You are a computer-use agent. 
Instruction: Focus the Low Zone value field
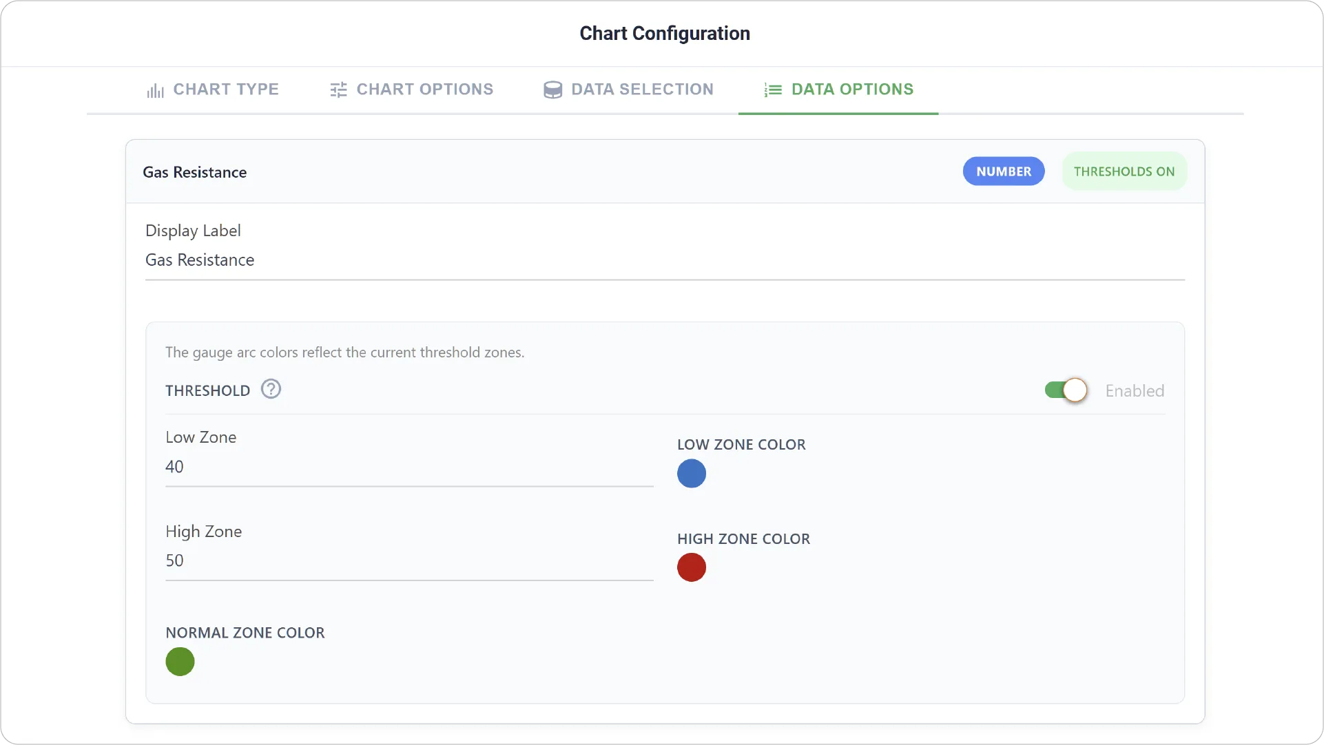coord(409,467)
